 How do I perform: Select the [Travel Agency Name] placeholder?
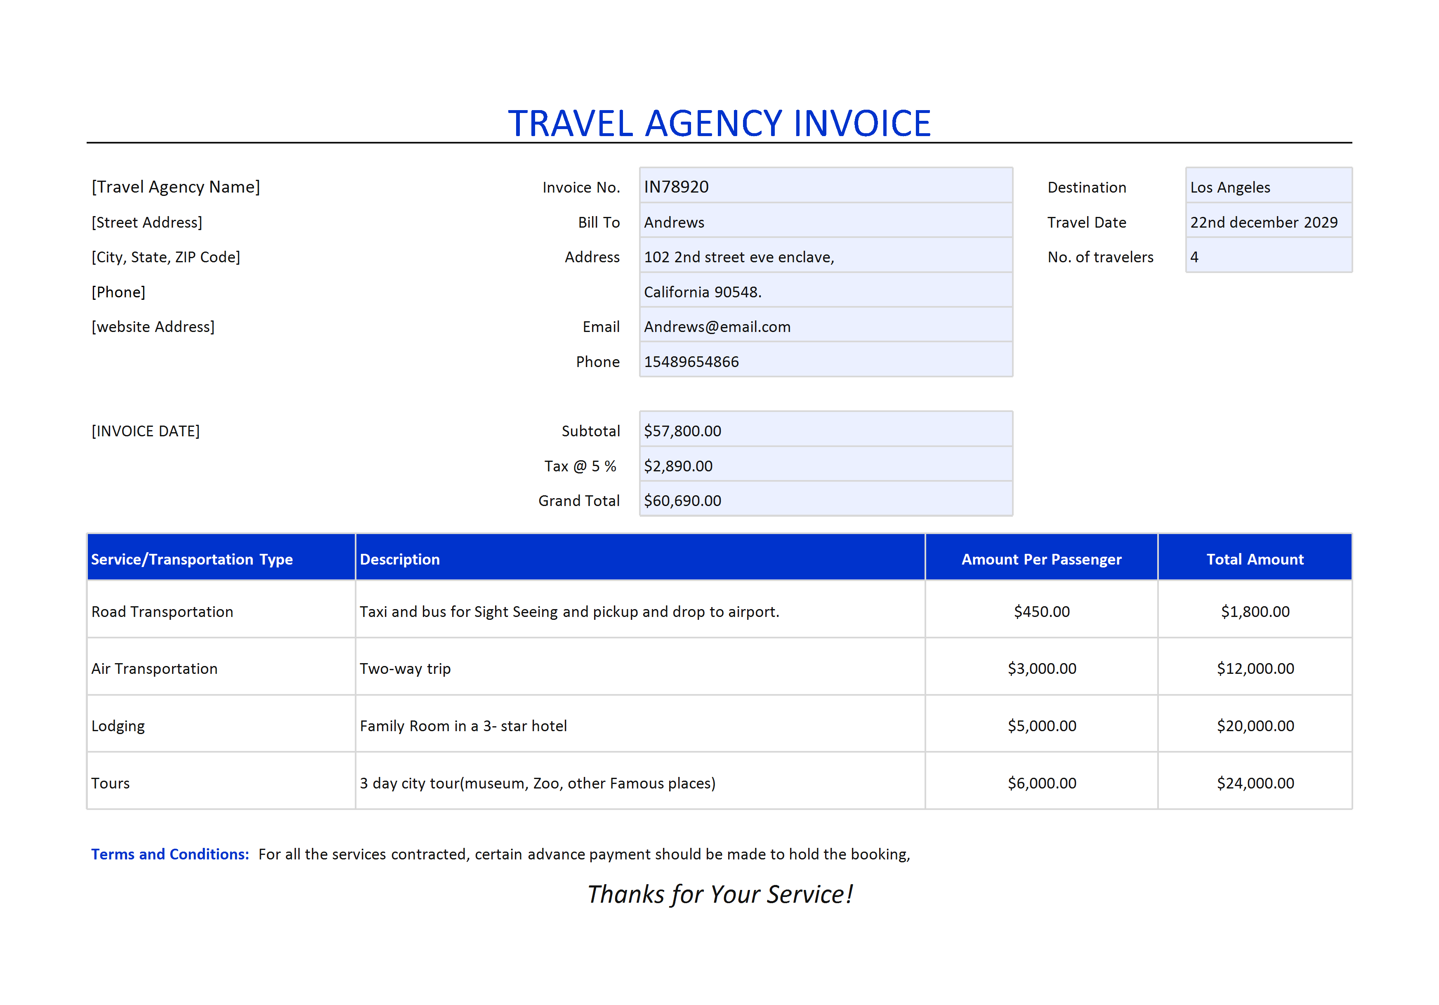pyautogui.click(x=175, y=187)
